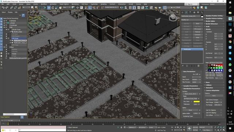Open the Material Editor icon
Image resolution: width=234 pixels, height=132 pixels.
click(151, 7)
